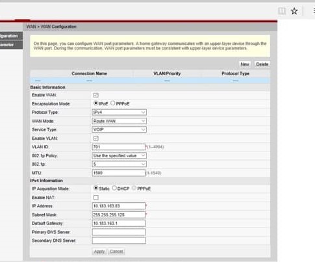Uncheck the Enable VLAN checkbox

coord(96,138)
